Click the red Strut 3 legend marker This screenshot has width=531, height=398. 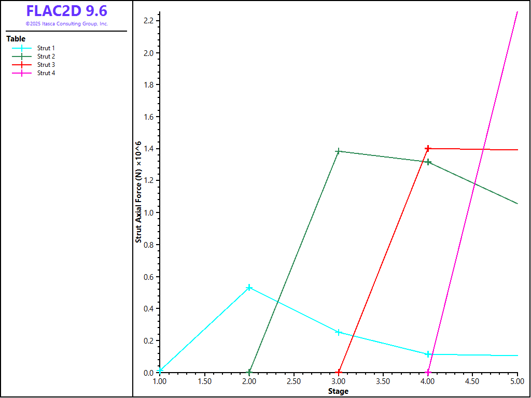click(x=22, y=65)
